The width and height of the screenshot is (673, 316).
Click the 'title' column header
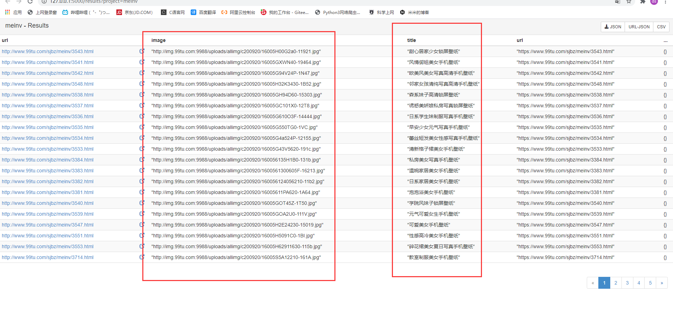pyautogui.click(x=412, y=40)
